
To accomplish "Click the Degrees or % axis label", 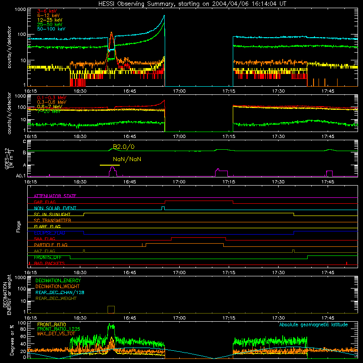I will point(12,340).
